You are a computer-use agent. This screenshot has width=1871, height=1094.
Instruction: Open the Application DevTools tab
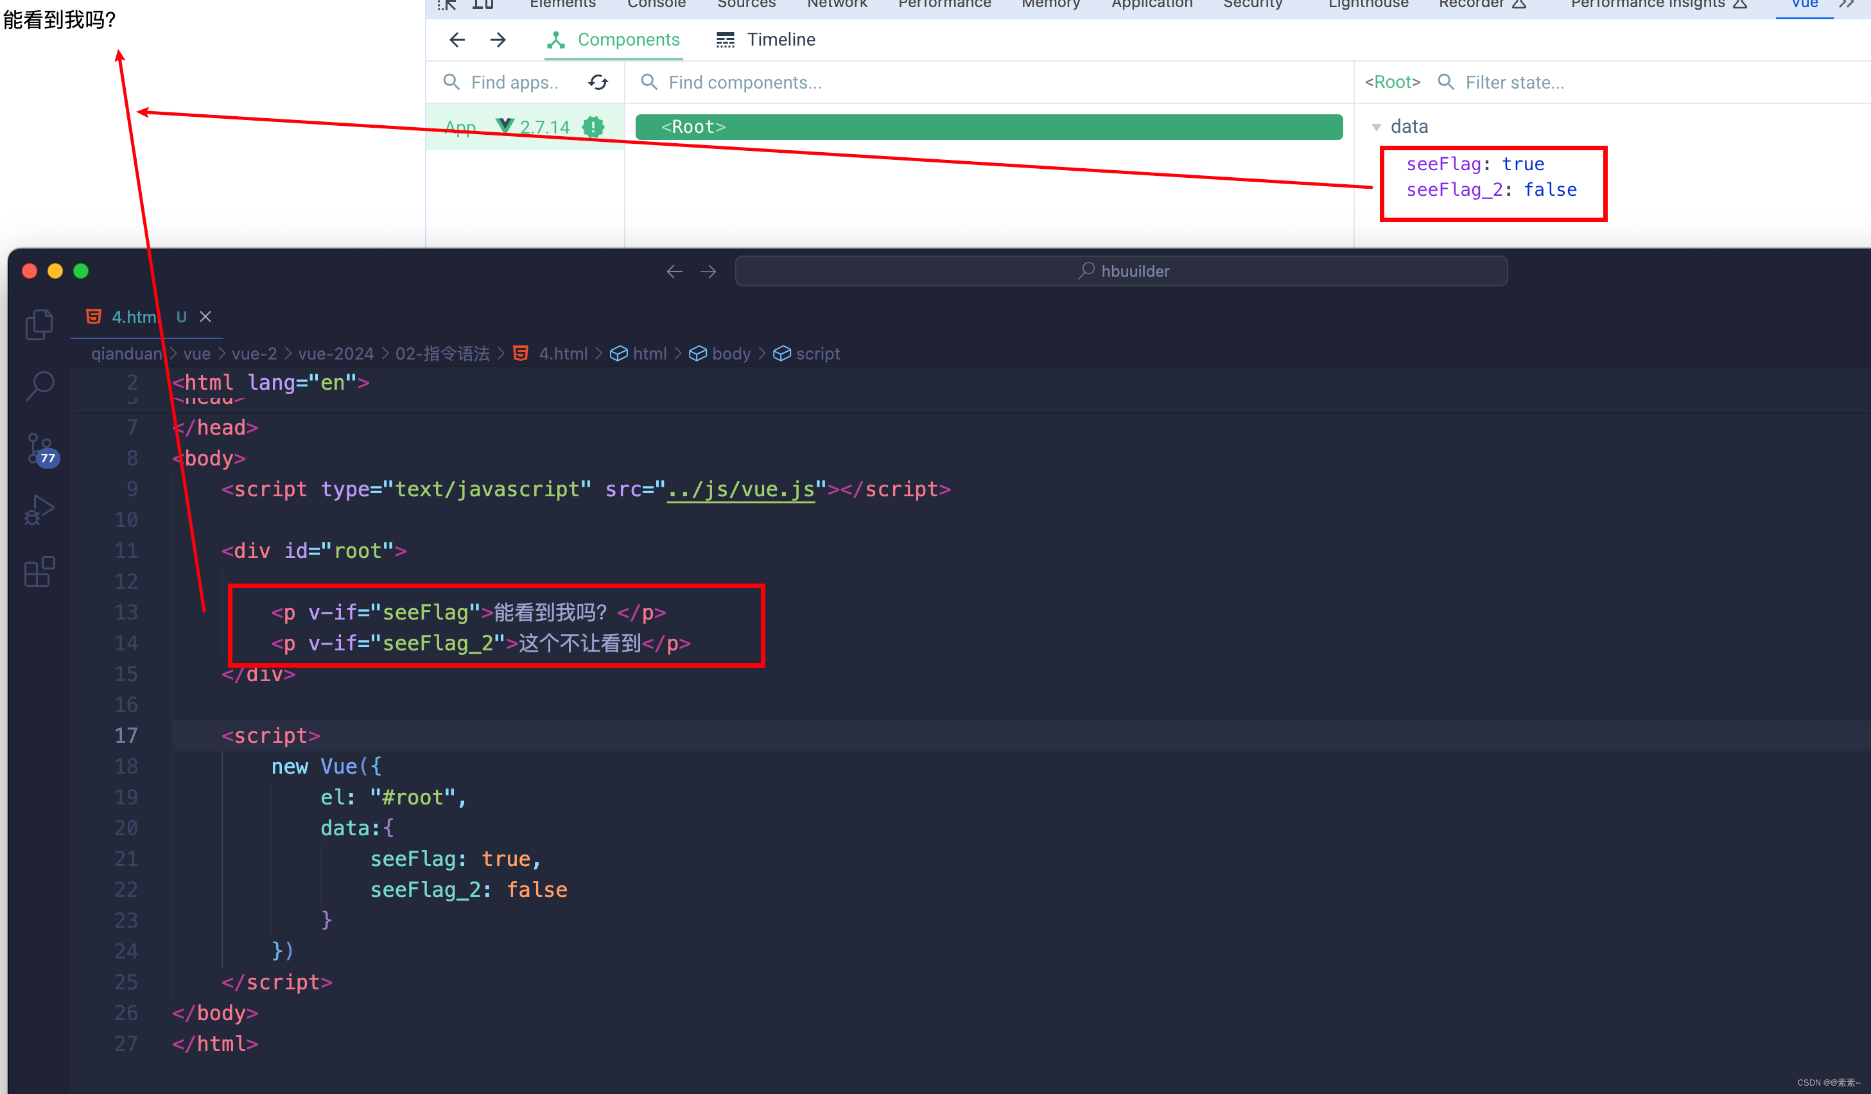click(x=1151, y=4)
